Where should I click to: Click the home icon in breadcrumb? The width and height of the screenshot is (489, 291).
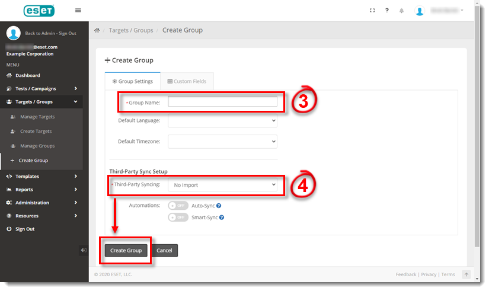click(x=97, y=30)
